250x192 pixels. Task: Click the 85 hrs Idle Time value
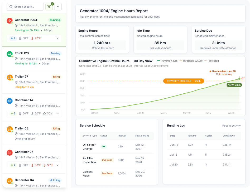click(x=160, y=43)
